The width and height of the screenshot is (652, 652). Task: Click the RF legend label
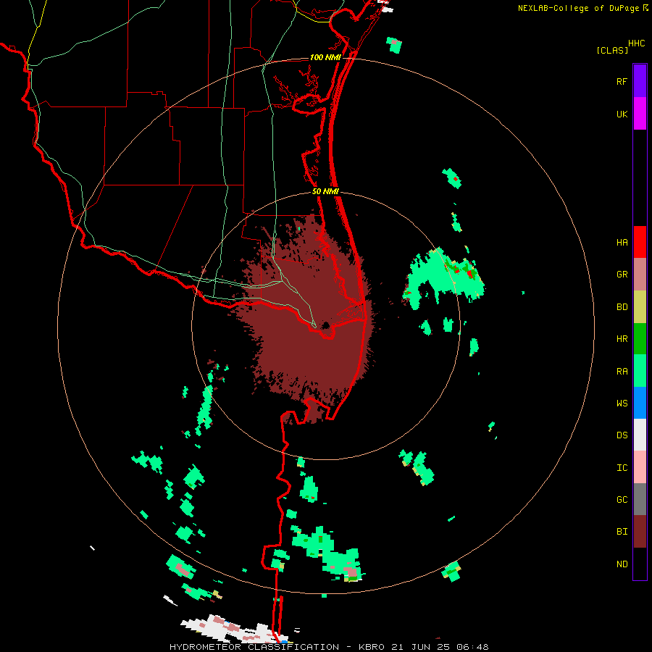(x=622, y=81)
